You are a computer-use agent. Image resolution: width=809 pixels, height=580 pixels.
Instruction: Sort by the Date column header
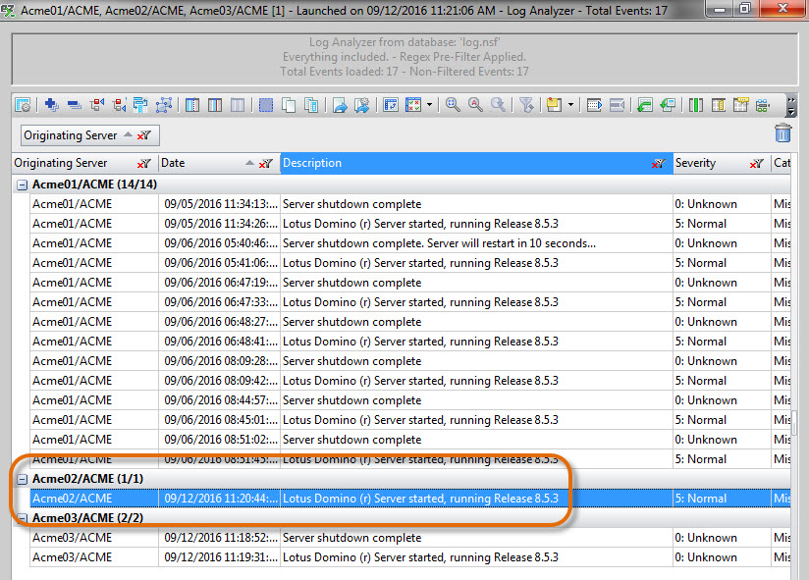click(x=219, y=163)
